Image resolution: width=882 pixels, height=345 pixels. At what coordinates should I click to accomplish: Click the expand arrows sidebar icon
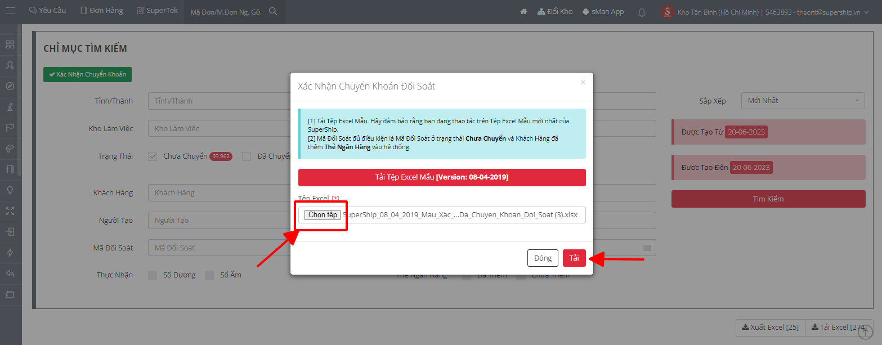(x=10, y=211)
